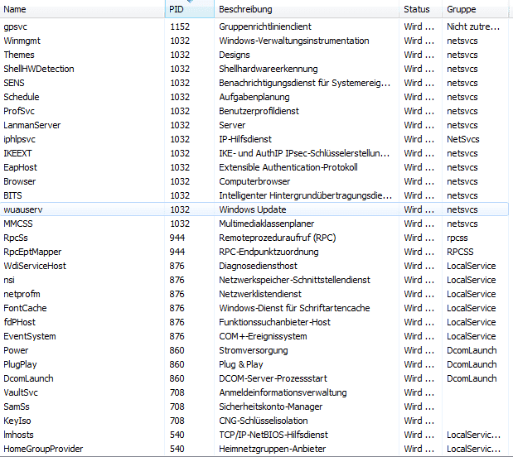Sort by the PID column header
This screenshot has width=513, height=457.
pos(190,9)
